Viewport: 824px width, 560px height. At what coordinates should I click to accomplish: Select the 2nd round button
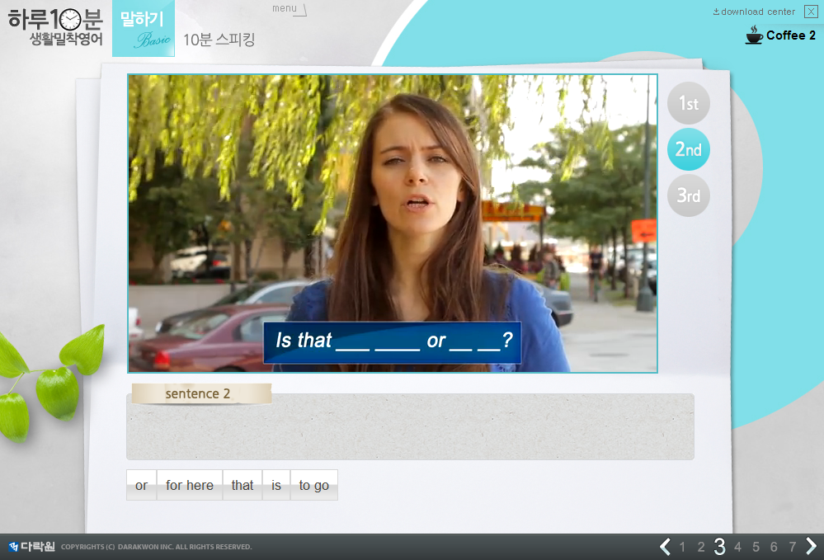click(x=688, y=149)
